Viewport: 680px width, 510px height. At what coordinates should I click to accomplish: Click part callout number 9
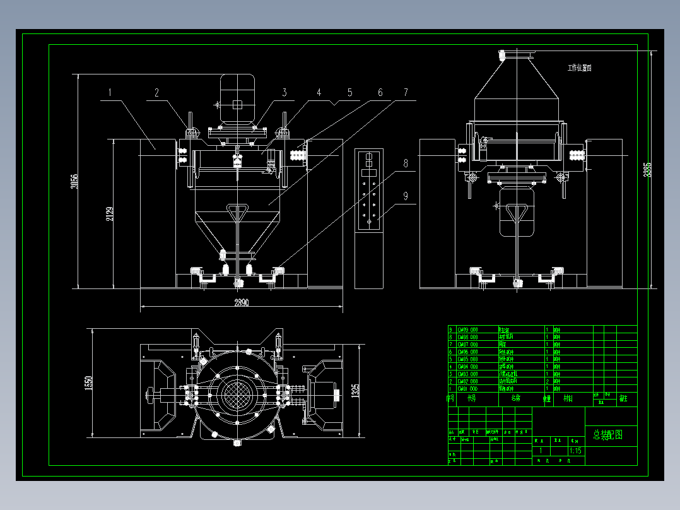(406, 196)
